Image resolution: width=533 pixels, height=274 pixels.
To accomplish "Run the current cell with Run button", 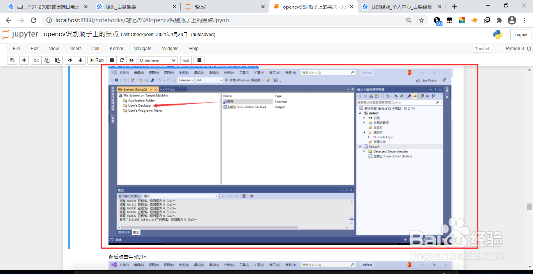I will pos(96,60).
